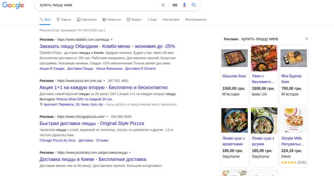Switch to the Видео tab
334x176 pixels.
pos(134,20)
